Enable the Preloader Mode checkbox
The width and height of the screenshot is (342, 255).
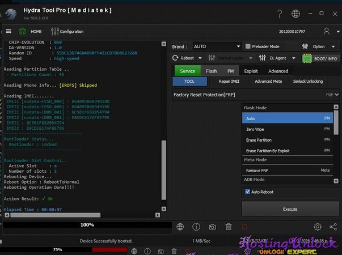[248, 46]
